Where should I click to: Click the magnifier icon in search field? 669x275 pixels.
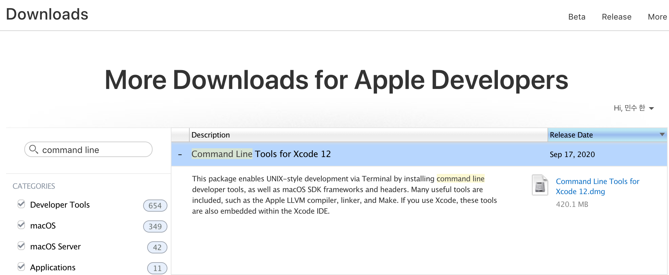point(33,149)
